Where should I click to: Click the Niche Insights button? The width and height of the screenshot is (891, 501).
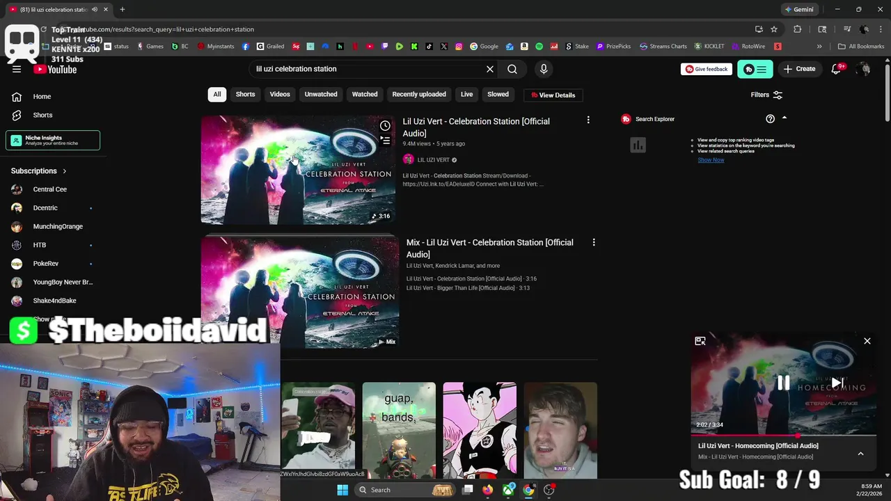(x=53, y=141)
